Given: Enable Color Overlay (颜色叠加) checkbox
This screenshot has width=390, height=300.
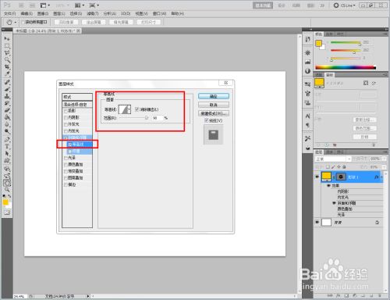Looking at the screenshot, I should [66, 165].
